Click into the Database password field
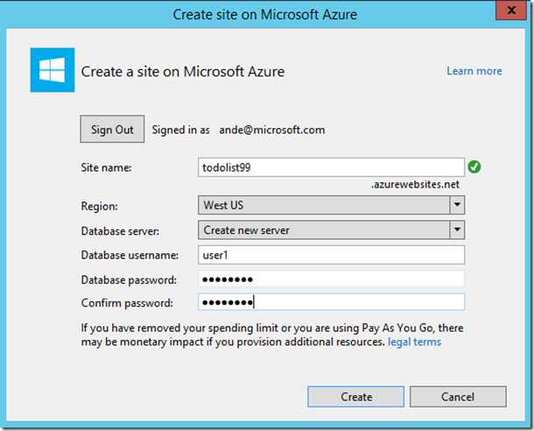The width and height of the screenshot is (534, 431). [331, 279]
